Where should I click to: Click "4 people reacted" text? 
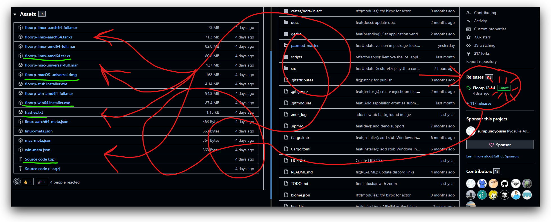coord(65,182)
